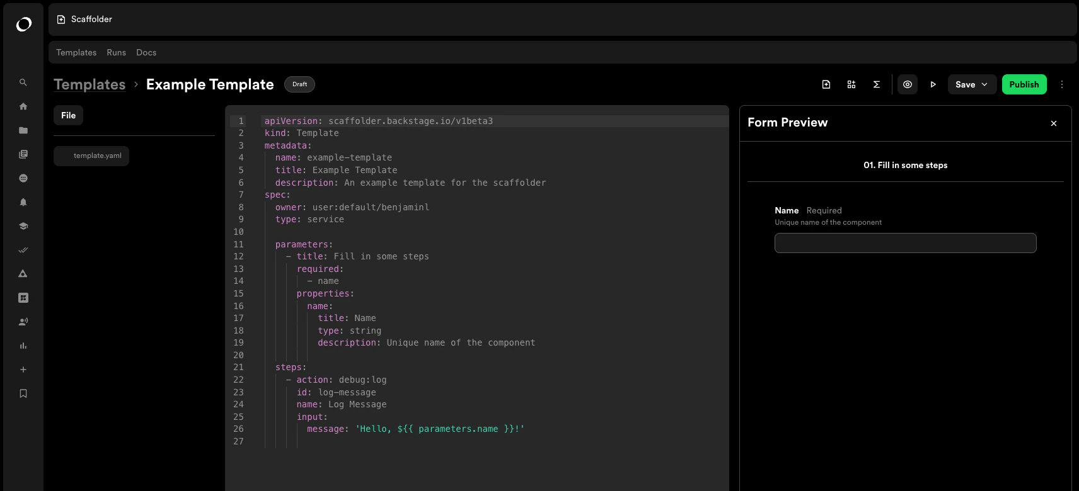
Task: Click the double checkmark sidebar icon
Action: pos(23,250)
